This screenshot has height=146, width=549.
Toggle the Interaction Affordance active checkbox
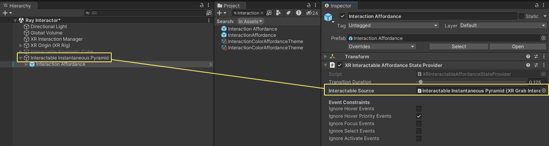[343, 16]
